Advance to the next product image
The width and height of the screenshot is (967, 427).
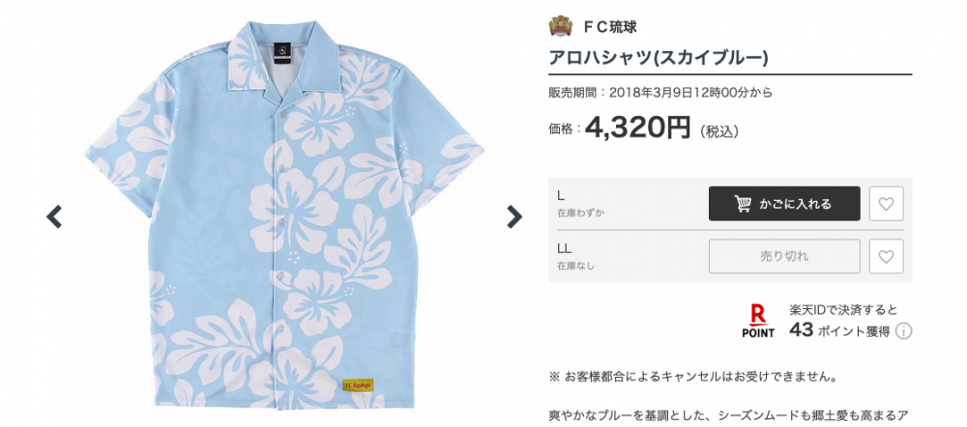click(514, 216)
